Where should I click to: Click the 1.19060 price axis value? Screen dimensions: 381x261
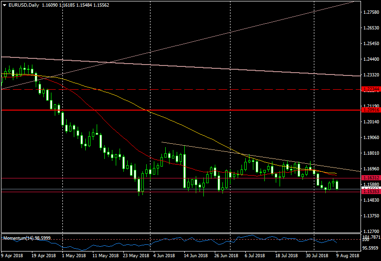[x=371, y=138]
